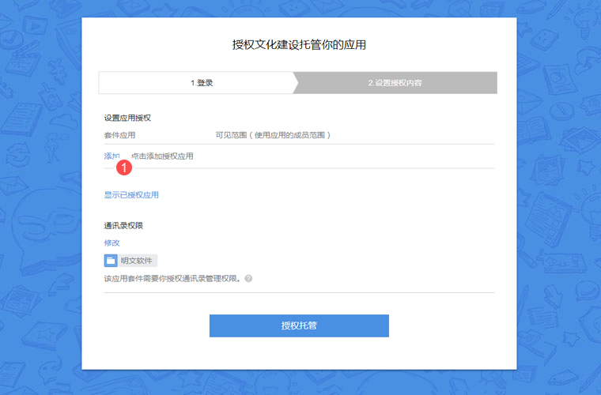
Task: Click the gray question mark help icon
Action: click(x=248, y=279)
